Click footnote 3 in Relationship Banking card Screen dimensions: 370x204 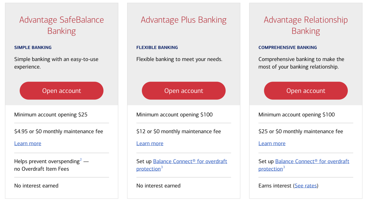(x=284, y=167)
